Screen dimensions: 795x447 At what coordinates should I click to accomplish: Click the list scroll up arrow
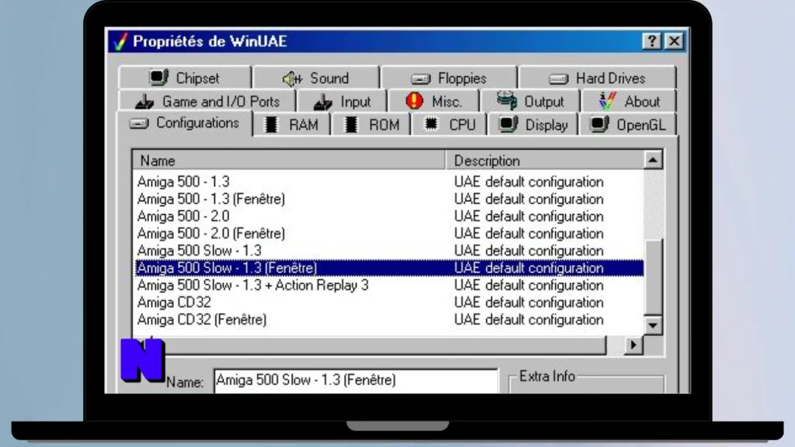653,160
